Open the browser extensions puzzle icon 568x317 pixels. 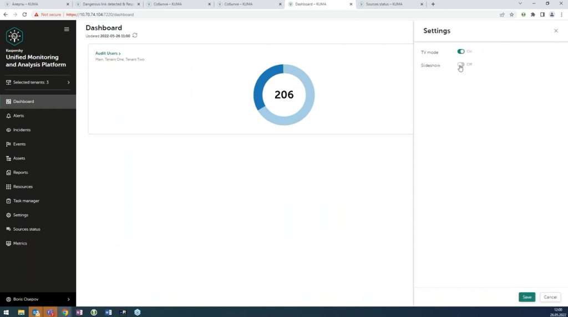[x=533, y=14]
